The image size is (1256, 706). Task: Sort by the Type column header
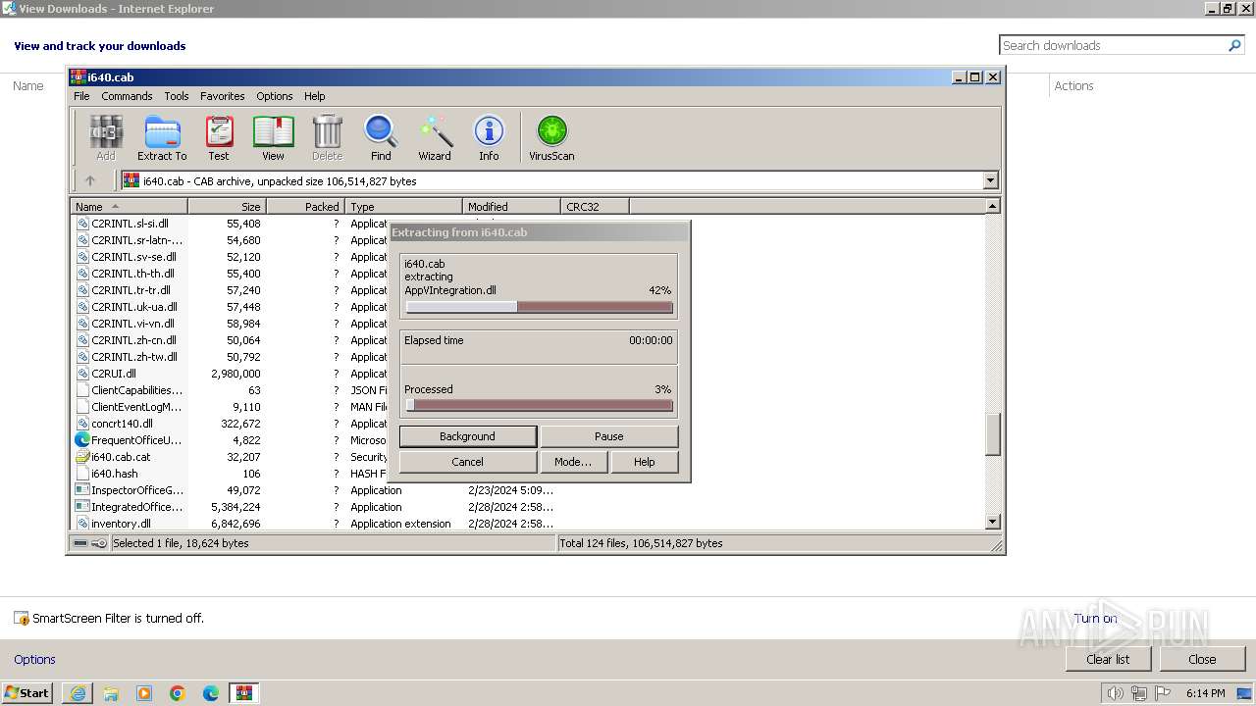(403, 206)
